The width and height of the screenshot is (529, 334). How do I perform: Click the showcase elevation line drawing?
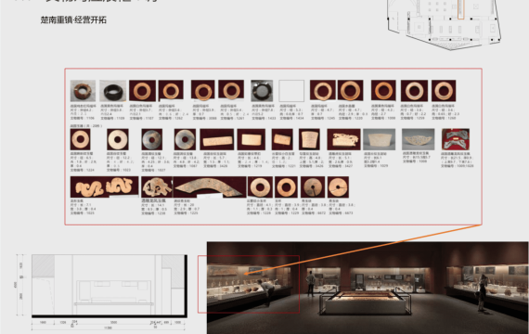pos(110,286)
